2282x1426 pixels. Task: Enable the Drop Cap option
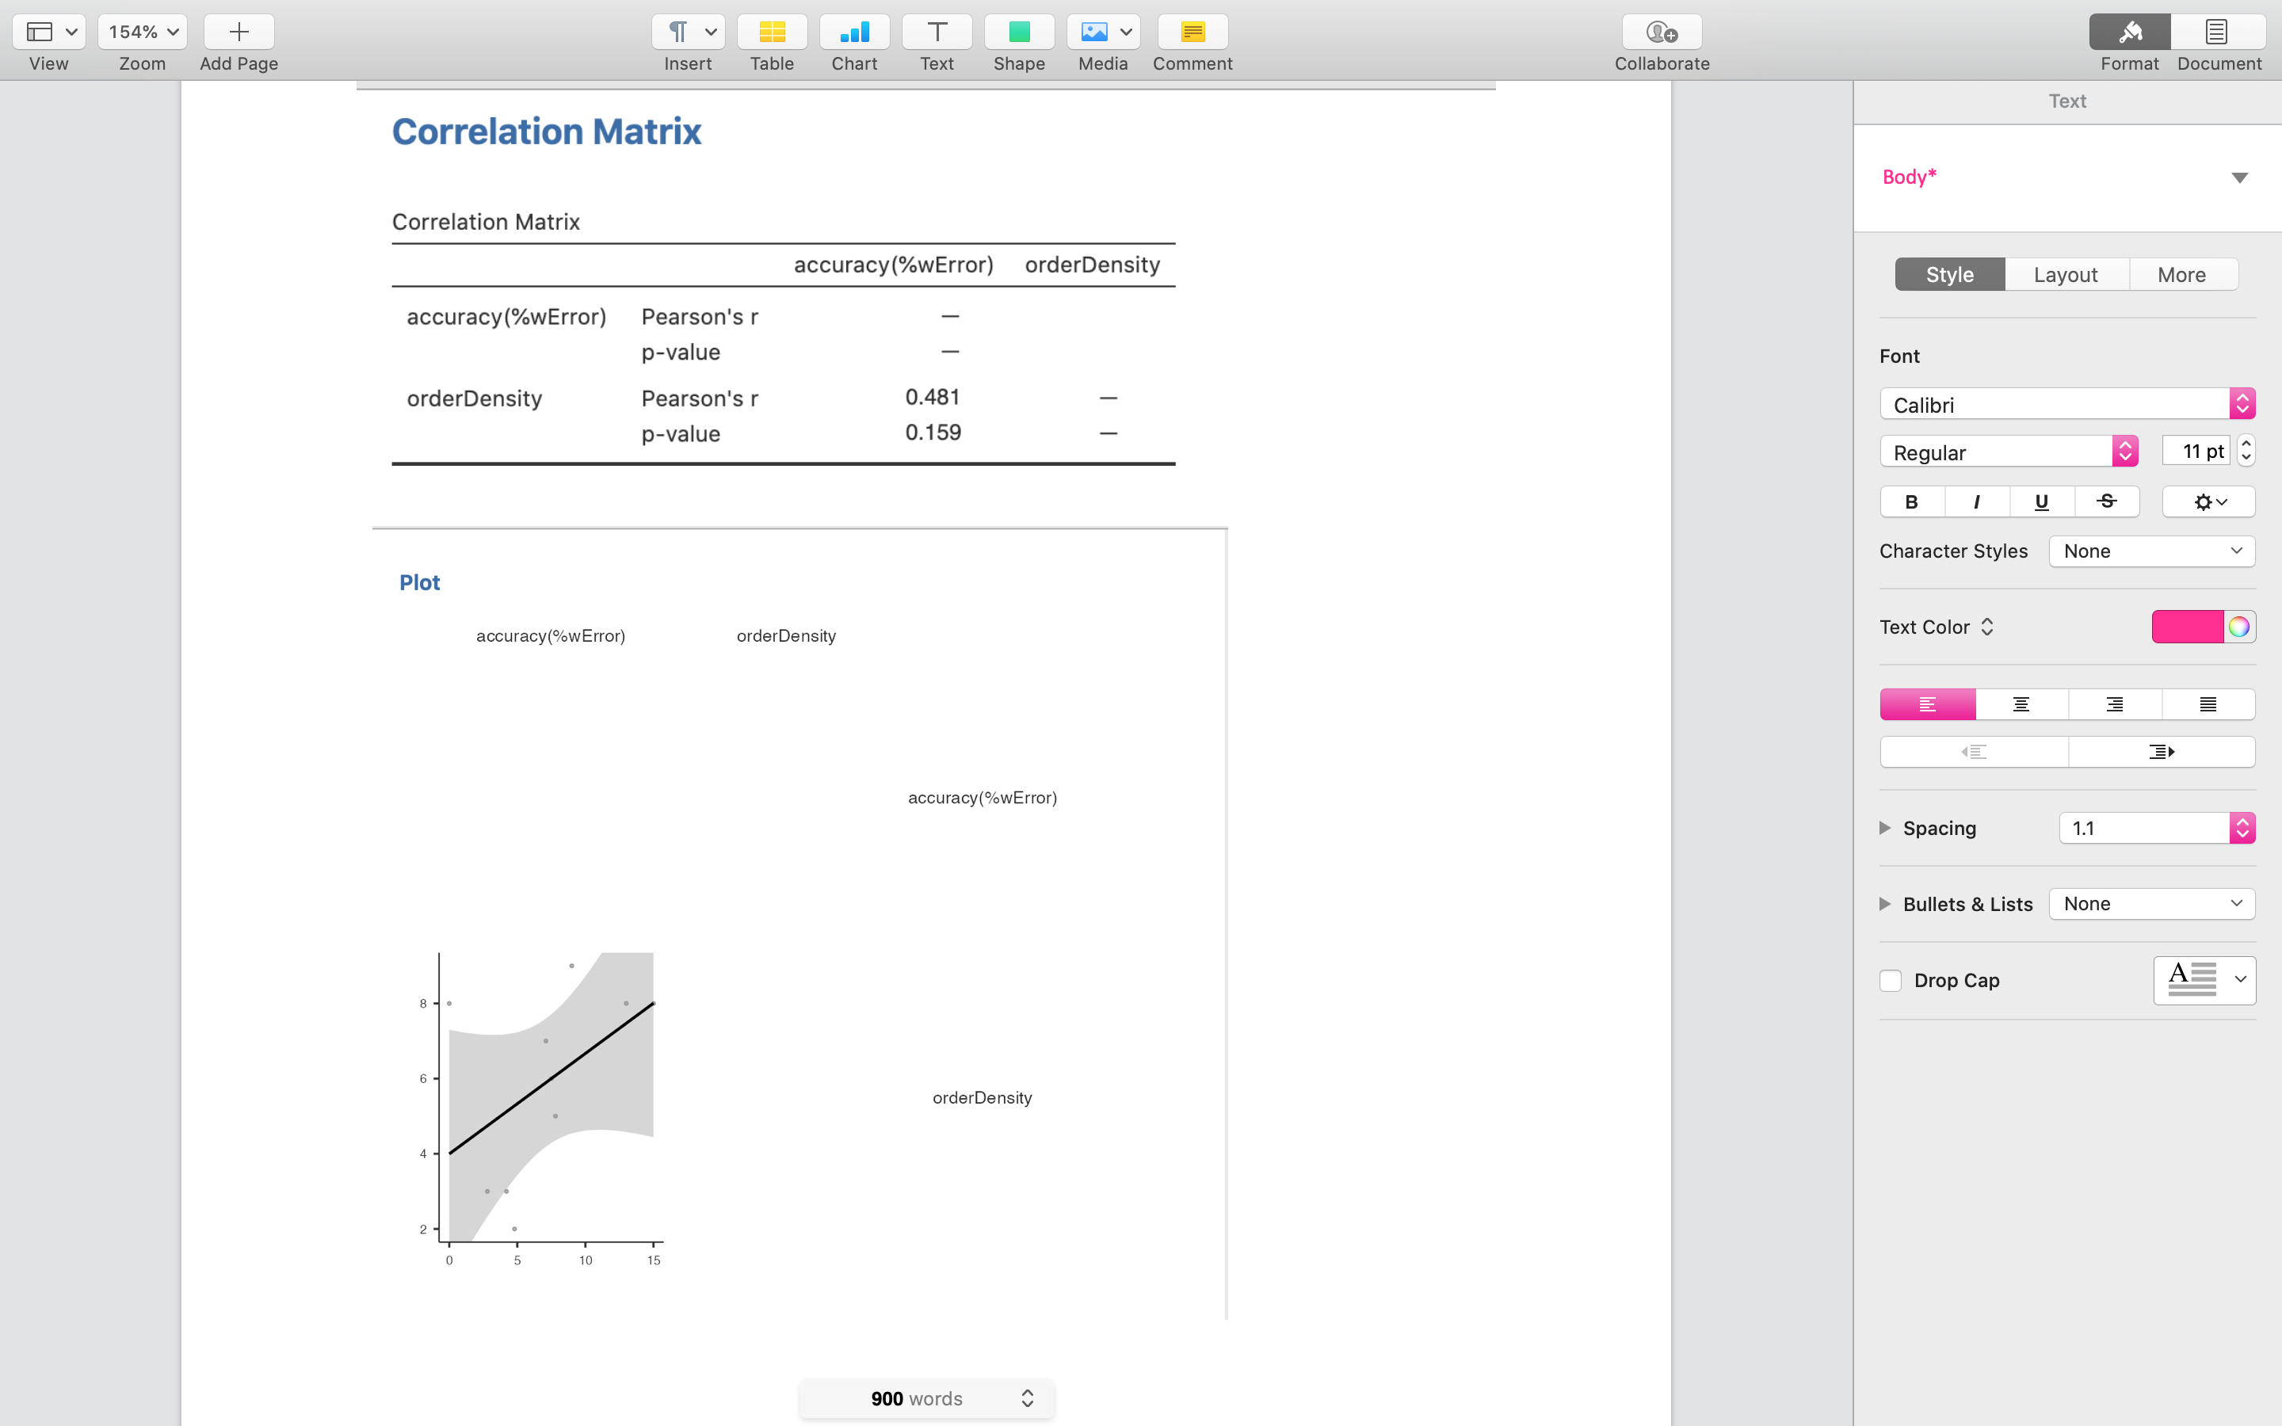point(1891,981)
